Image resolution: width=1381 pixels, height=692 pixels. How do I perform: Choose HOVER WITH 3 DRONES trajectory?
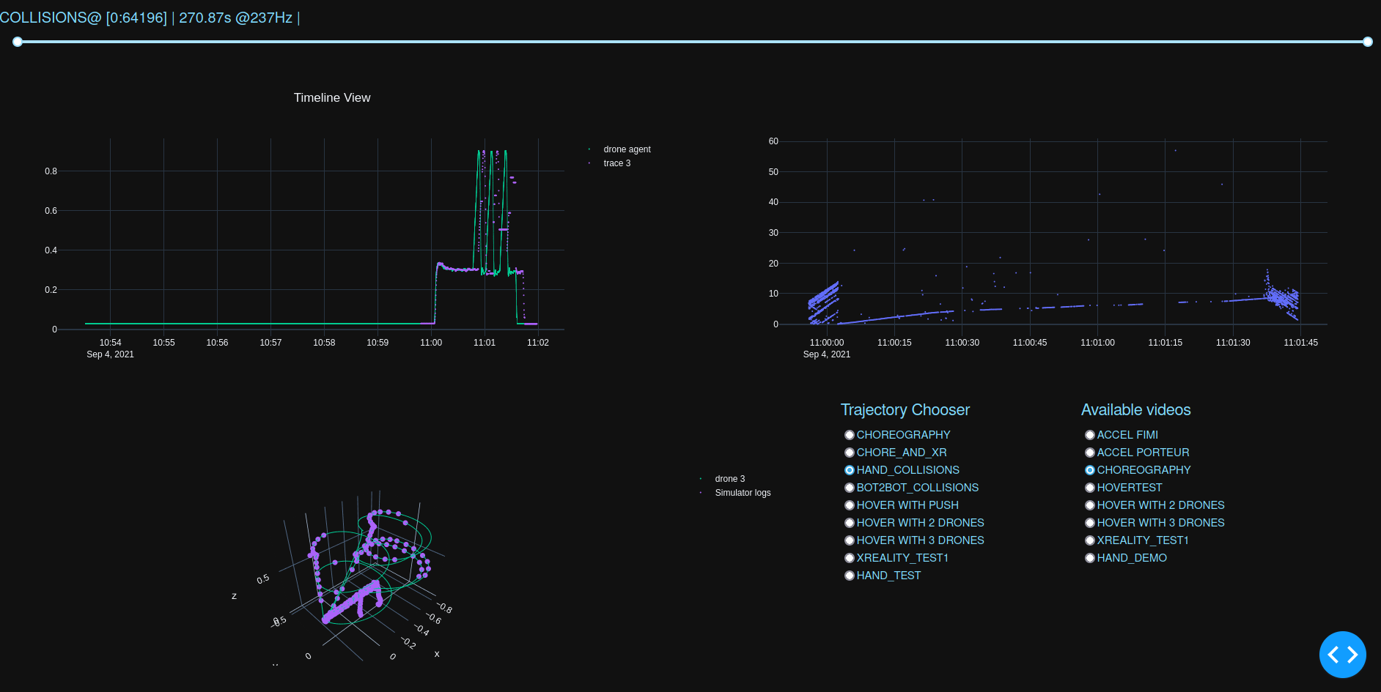pos(850,540)
